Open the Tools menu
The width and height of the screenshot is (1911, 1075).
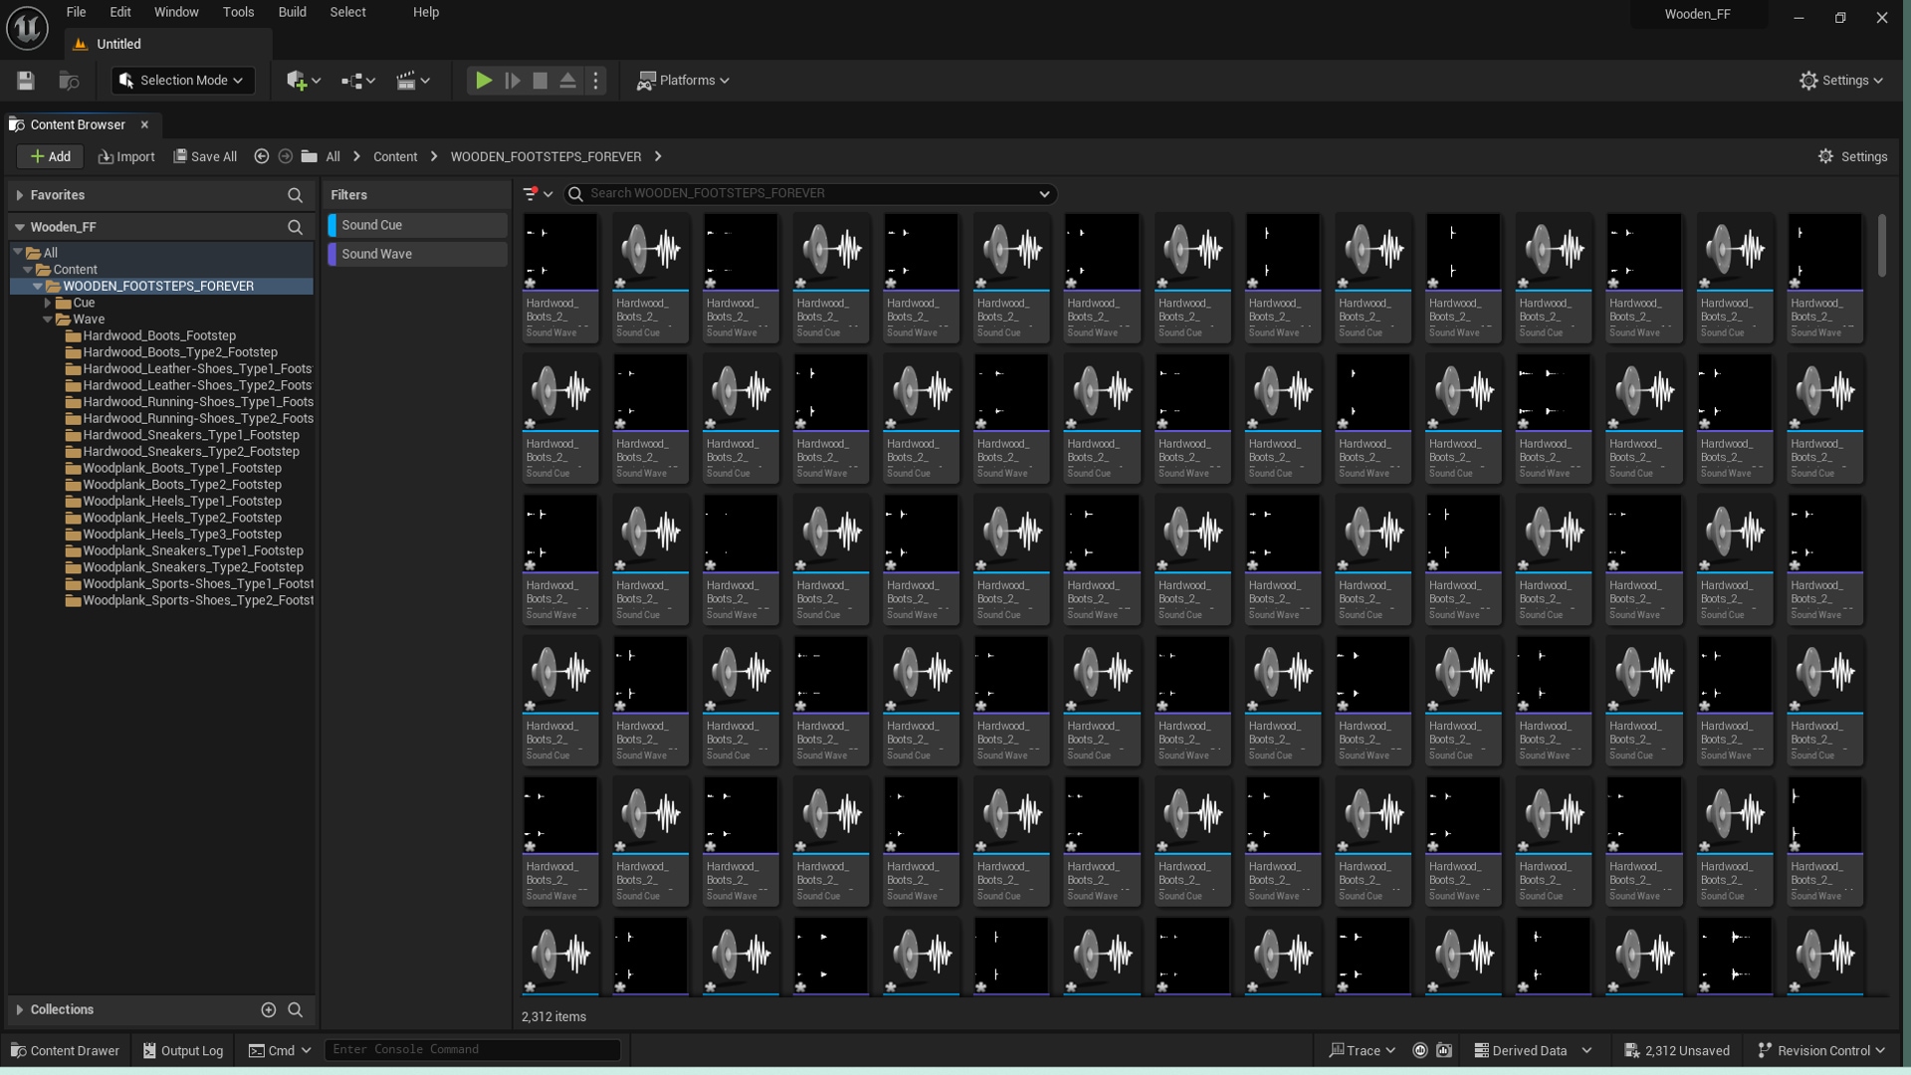coord(238,12)
